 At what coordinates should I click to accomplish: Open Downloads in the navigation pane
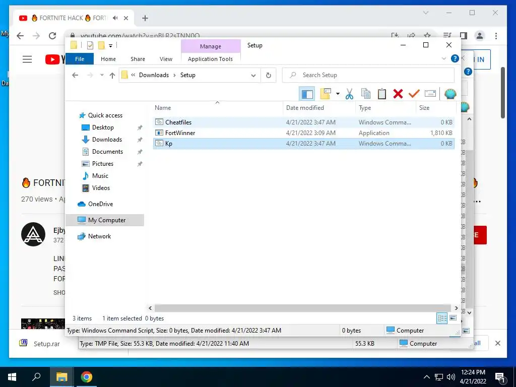tap(102, 140)
